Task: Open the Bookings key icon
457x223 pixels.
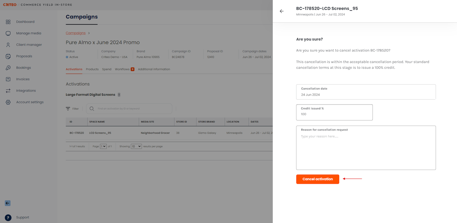Action: click(x=8, y=68)
